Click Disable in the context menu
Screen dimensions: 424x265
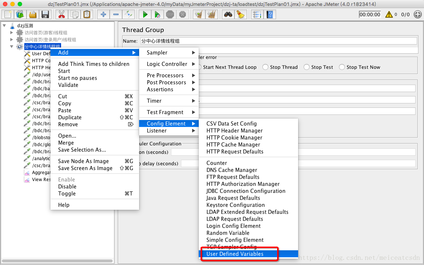pos(95,187)
